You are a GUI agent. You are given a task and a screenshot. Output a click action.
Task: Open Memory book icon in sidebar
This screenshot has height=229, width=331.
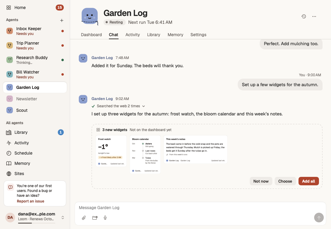pos(9,163)
